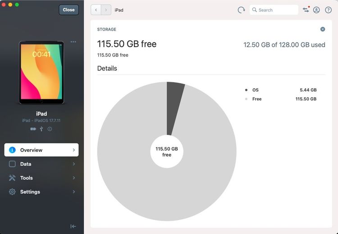Go back with the left navigation arrow

[96, 10]
